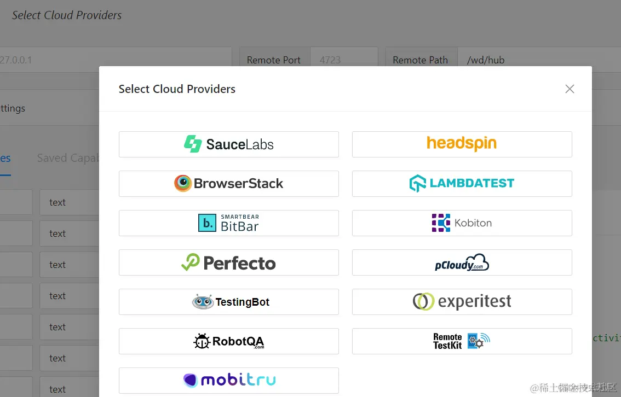Pick the Kobiton provider
The image size is (621, 397).
click(462, 223)
